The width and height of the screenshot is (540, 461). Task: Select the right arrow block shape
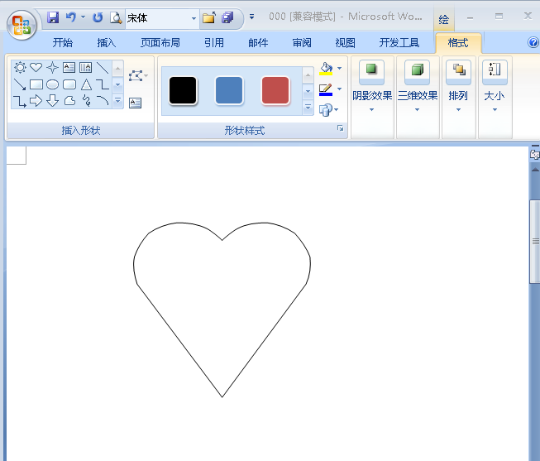(x=36, y=101)
